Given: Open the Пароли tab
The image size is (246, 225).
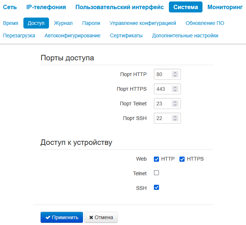Looking at the screenshot, I should coord(91,23).
